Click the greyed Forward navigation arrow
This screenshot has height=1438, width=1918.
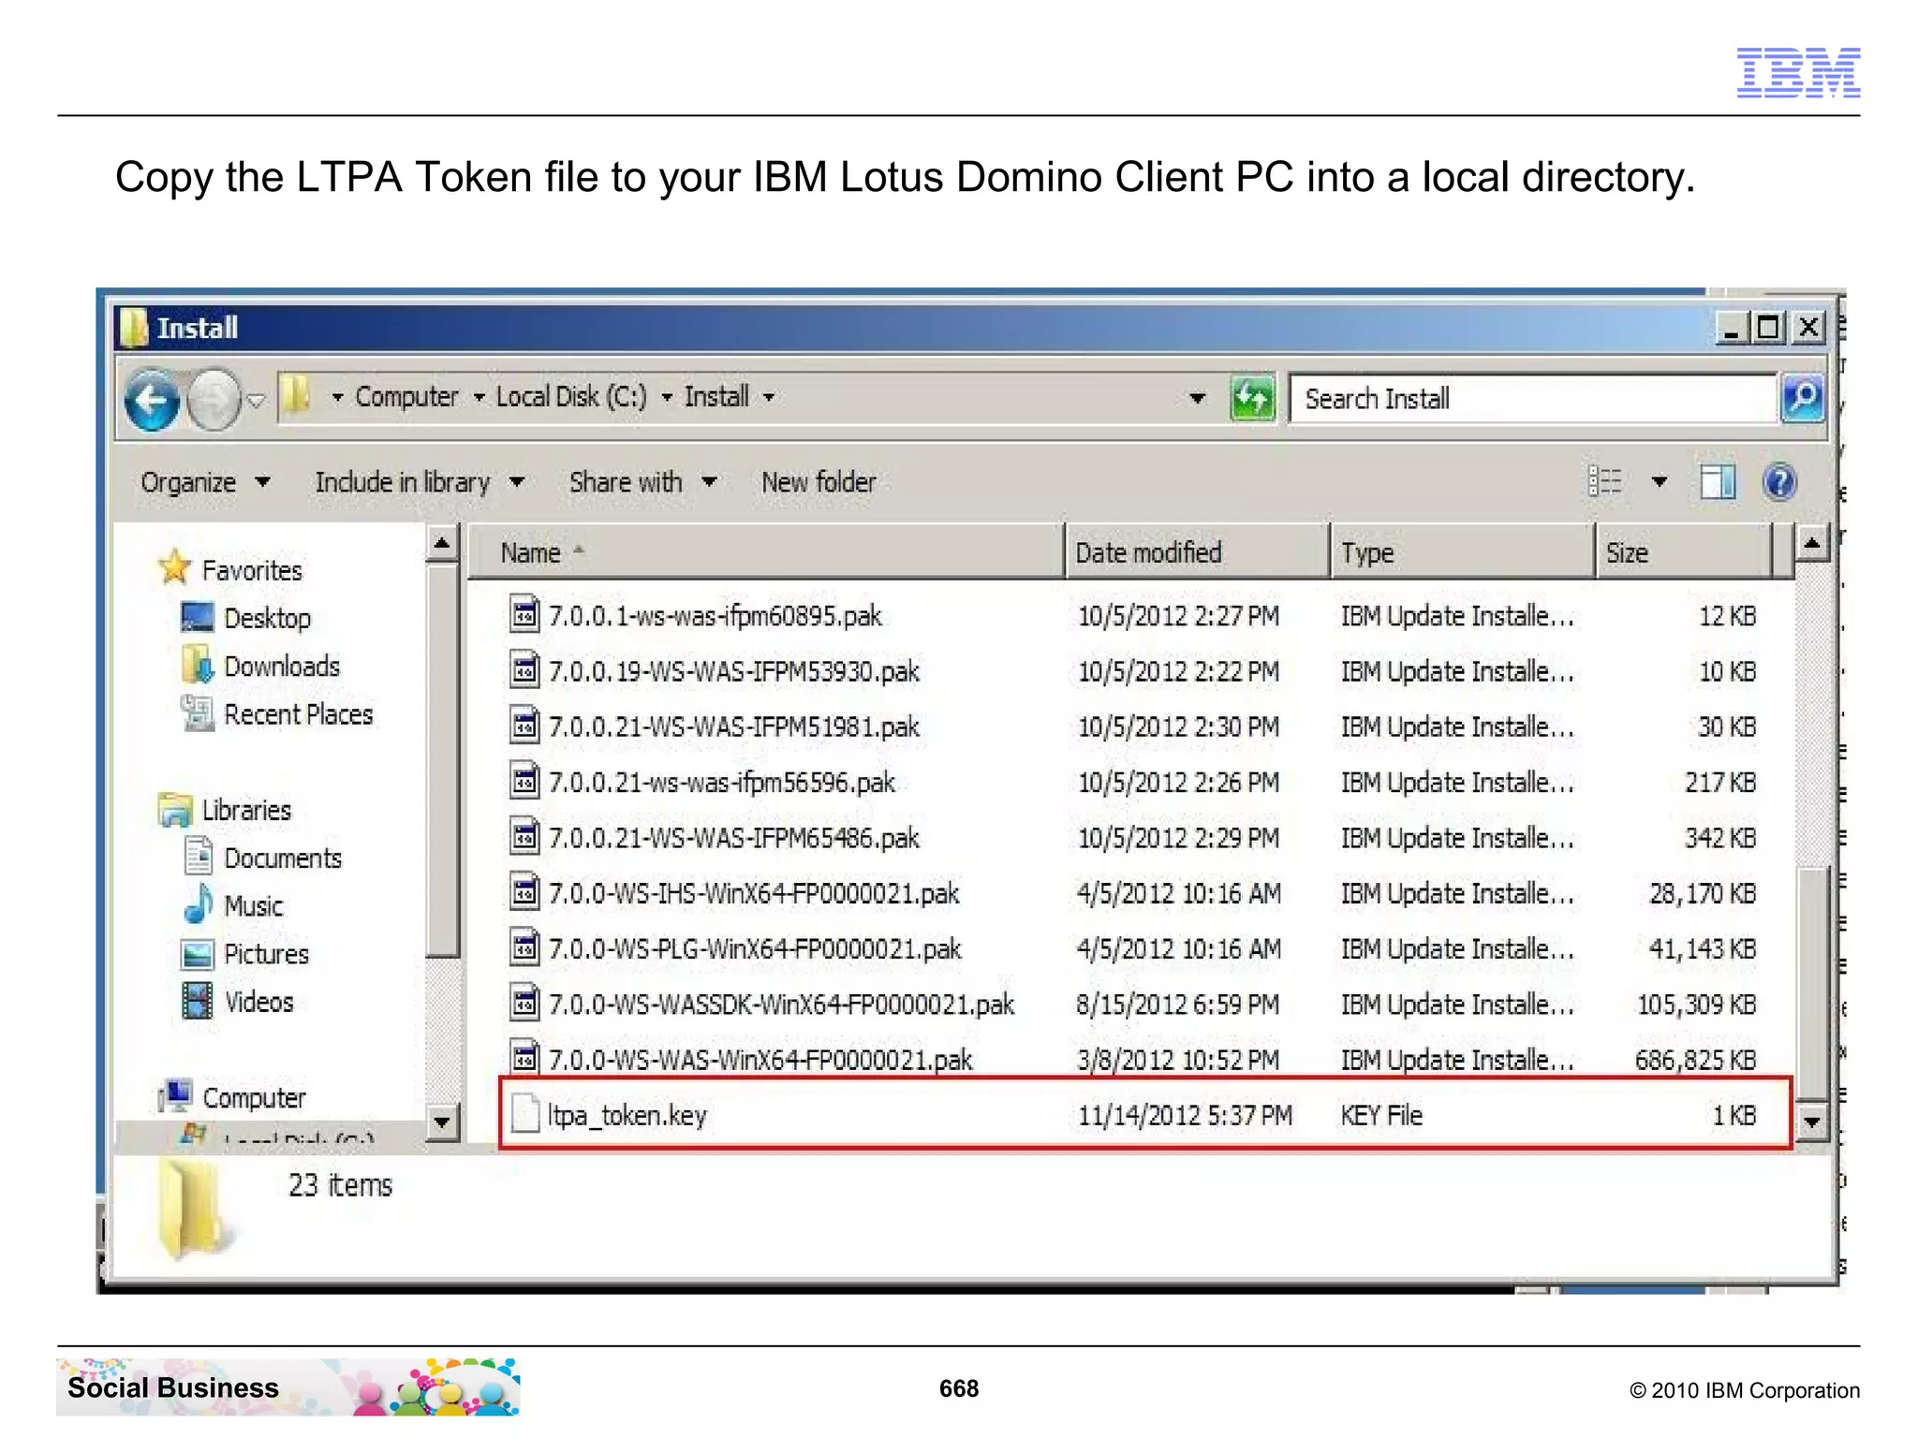point(214,400)
